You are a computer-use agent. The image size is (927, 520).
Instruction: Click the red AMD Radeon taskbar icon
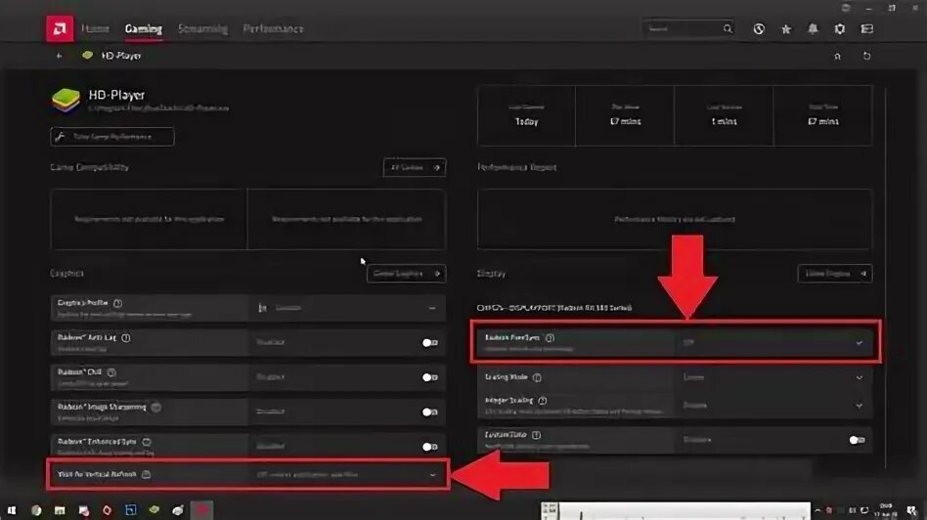[202, 510]
